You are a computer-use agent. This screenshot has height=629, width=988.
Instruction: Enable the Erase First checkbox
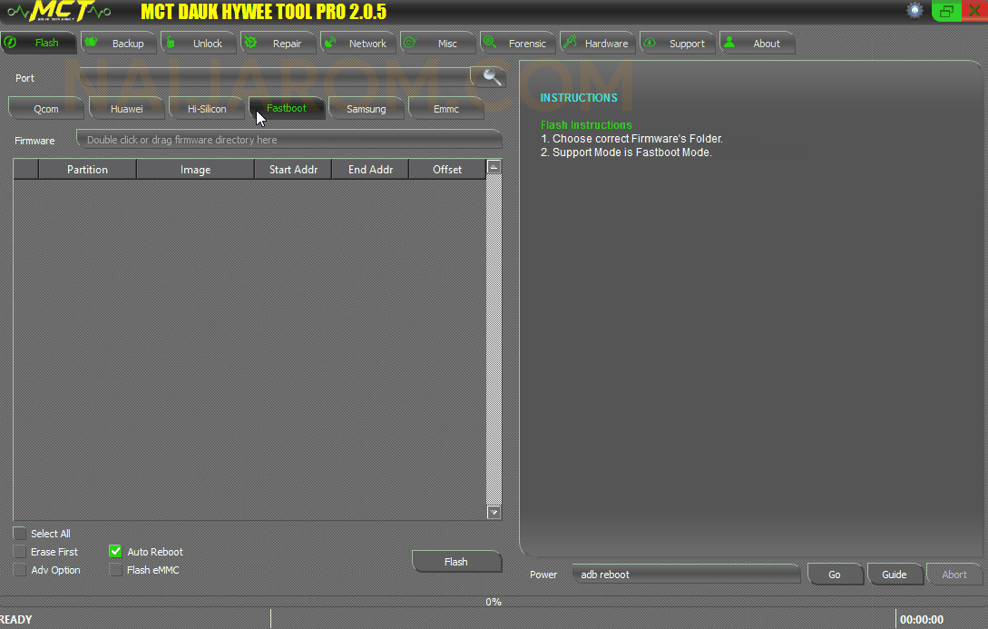(x=20, y=552)
